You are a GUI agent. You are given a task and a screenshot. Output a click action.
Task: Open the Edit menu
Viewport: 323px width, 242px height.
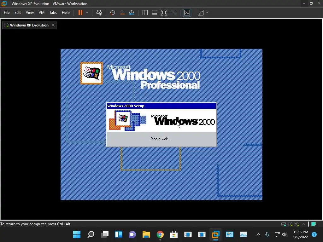pos(18,13)
